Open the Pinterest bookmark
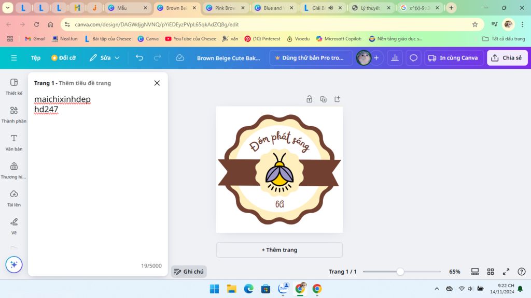The image size is (531, 298). (262, 39)
